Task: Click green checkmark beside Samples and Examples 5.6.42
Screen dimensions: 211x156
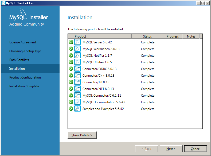Action: (x=71, y=109)
